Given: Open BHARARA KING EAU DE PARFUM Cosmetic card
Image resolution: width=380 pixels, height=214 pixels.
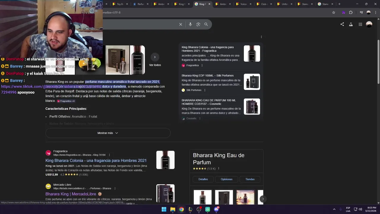Looking at the screenshot, I should 221,109.
